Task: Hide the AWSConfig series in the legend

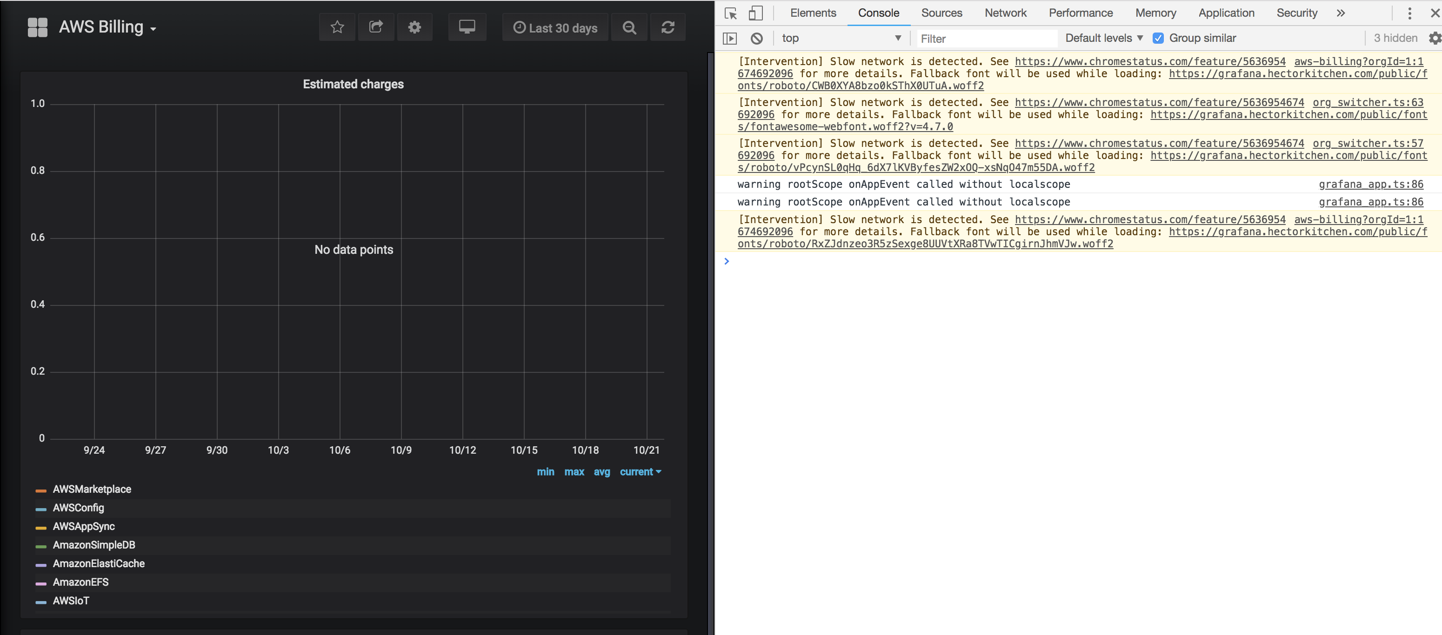Action: coord(78,508)
